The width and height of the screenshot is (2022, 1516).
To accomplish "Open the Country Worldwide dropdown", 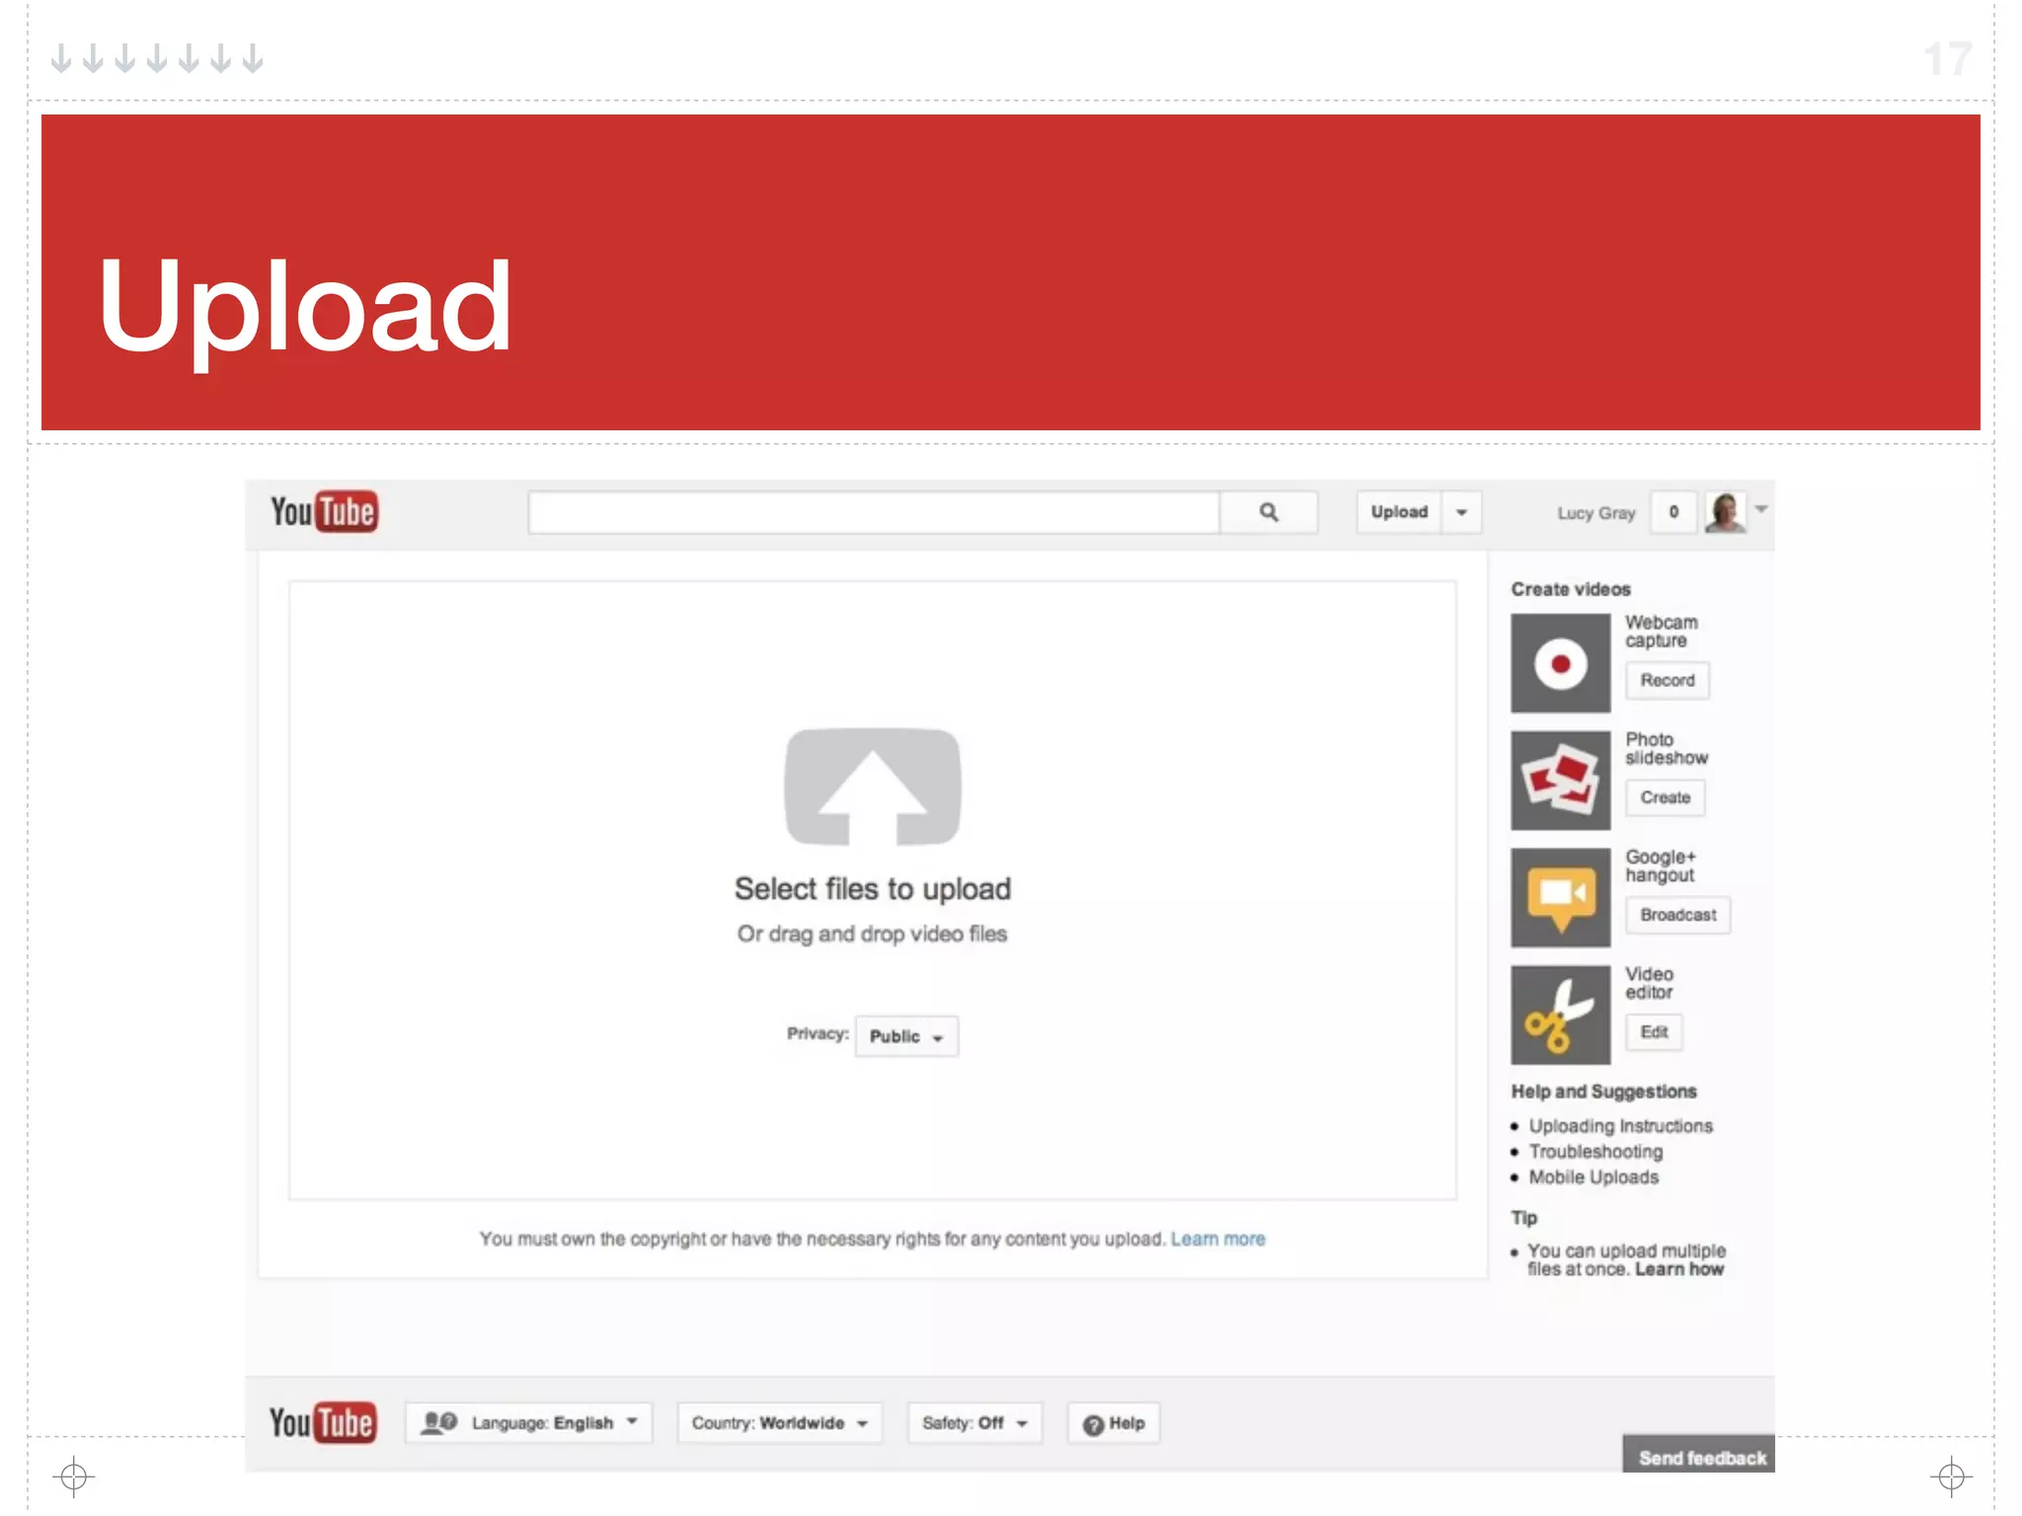I will [x=779, y=1422].
